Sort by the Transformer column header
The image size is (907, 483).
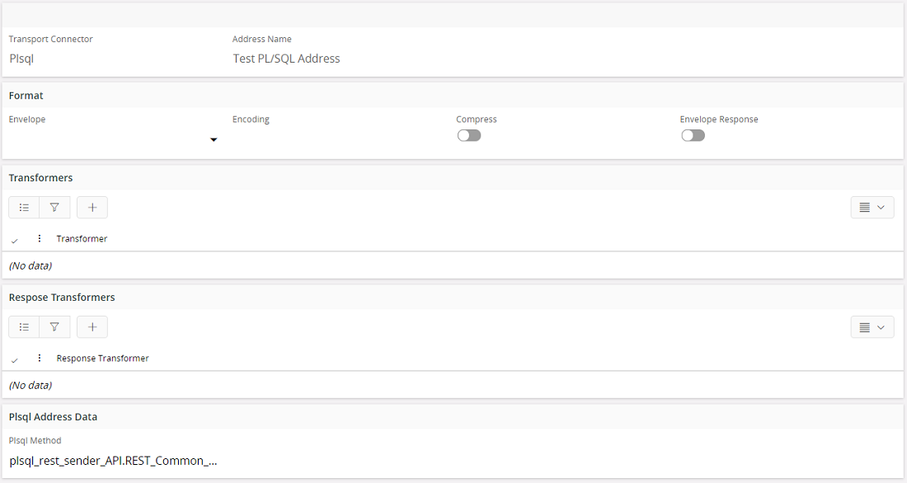click(x=82, y=239)
